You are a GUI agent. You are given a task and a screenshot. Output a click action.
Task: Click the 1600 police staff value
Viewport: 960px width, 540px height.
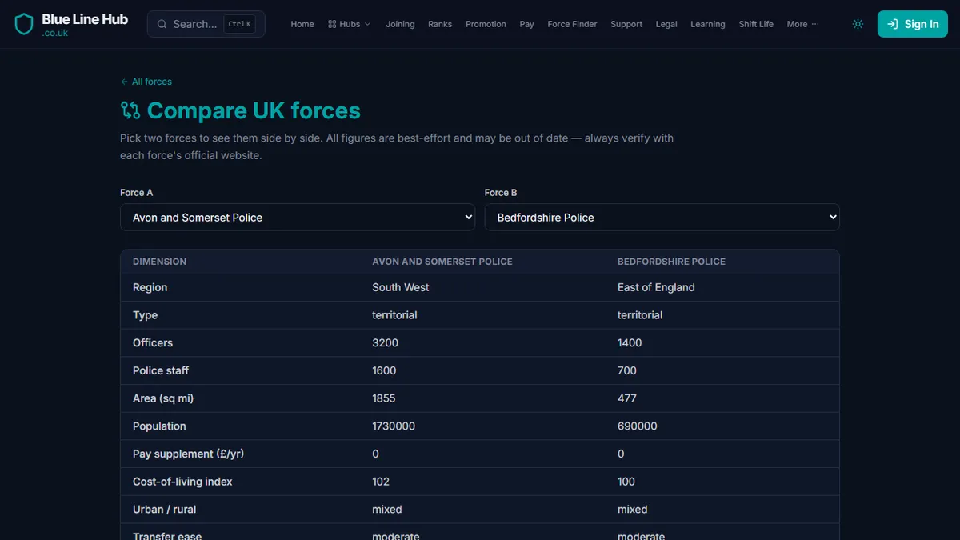click(x=384, y=370)
